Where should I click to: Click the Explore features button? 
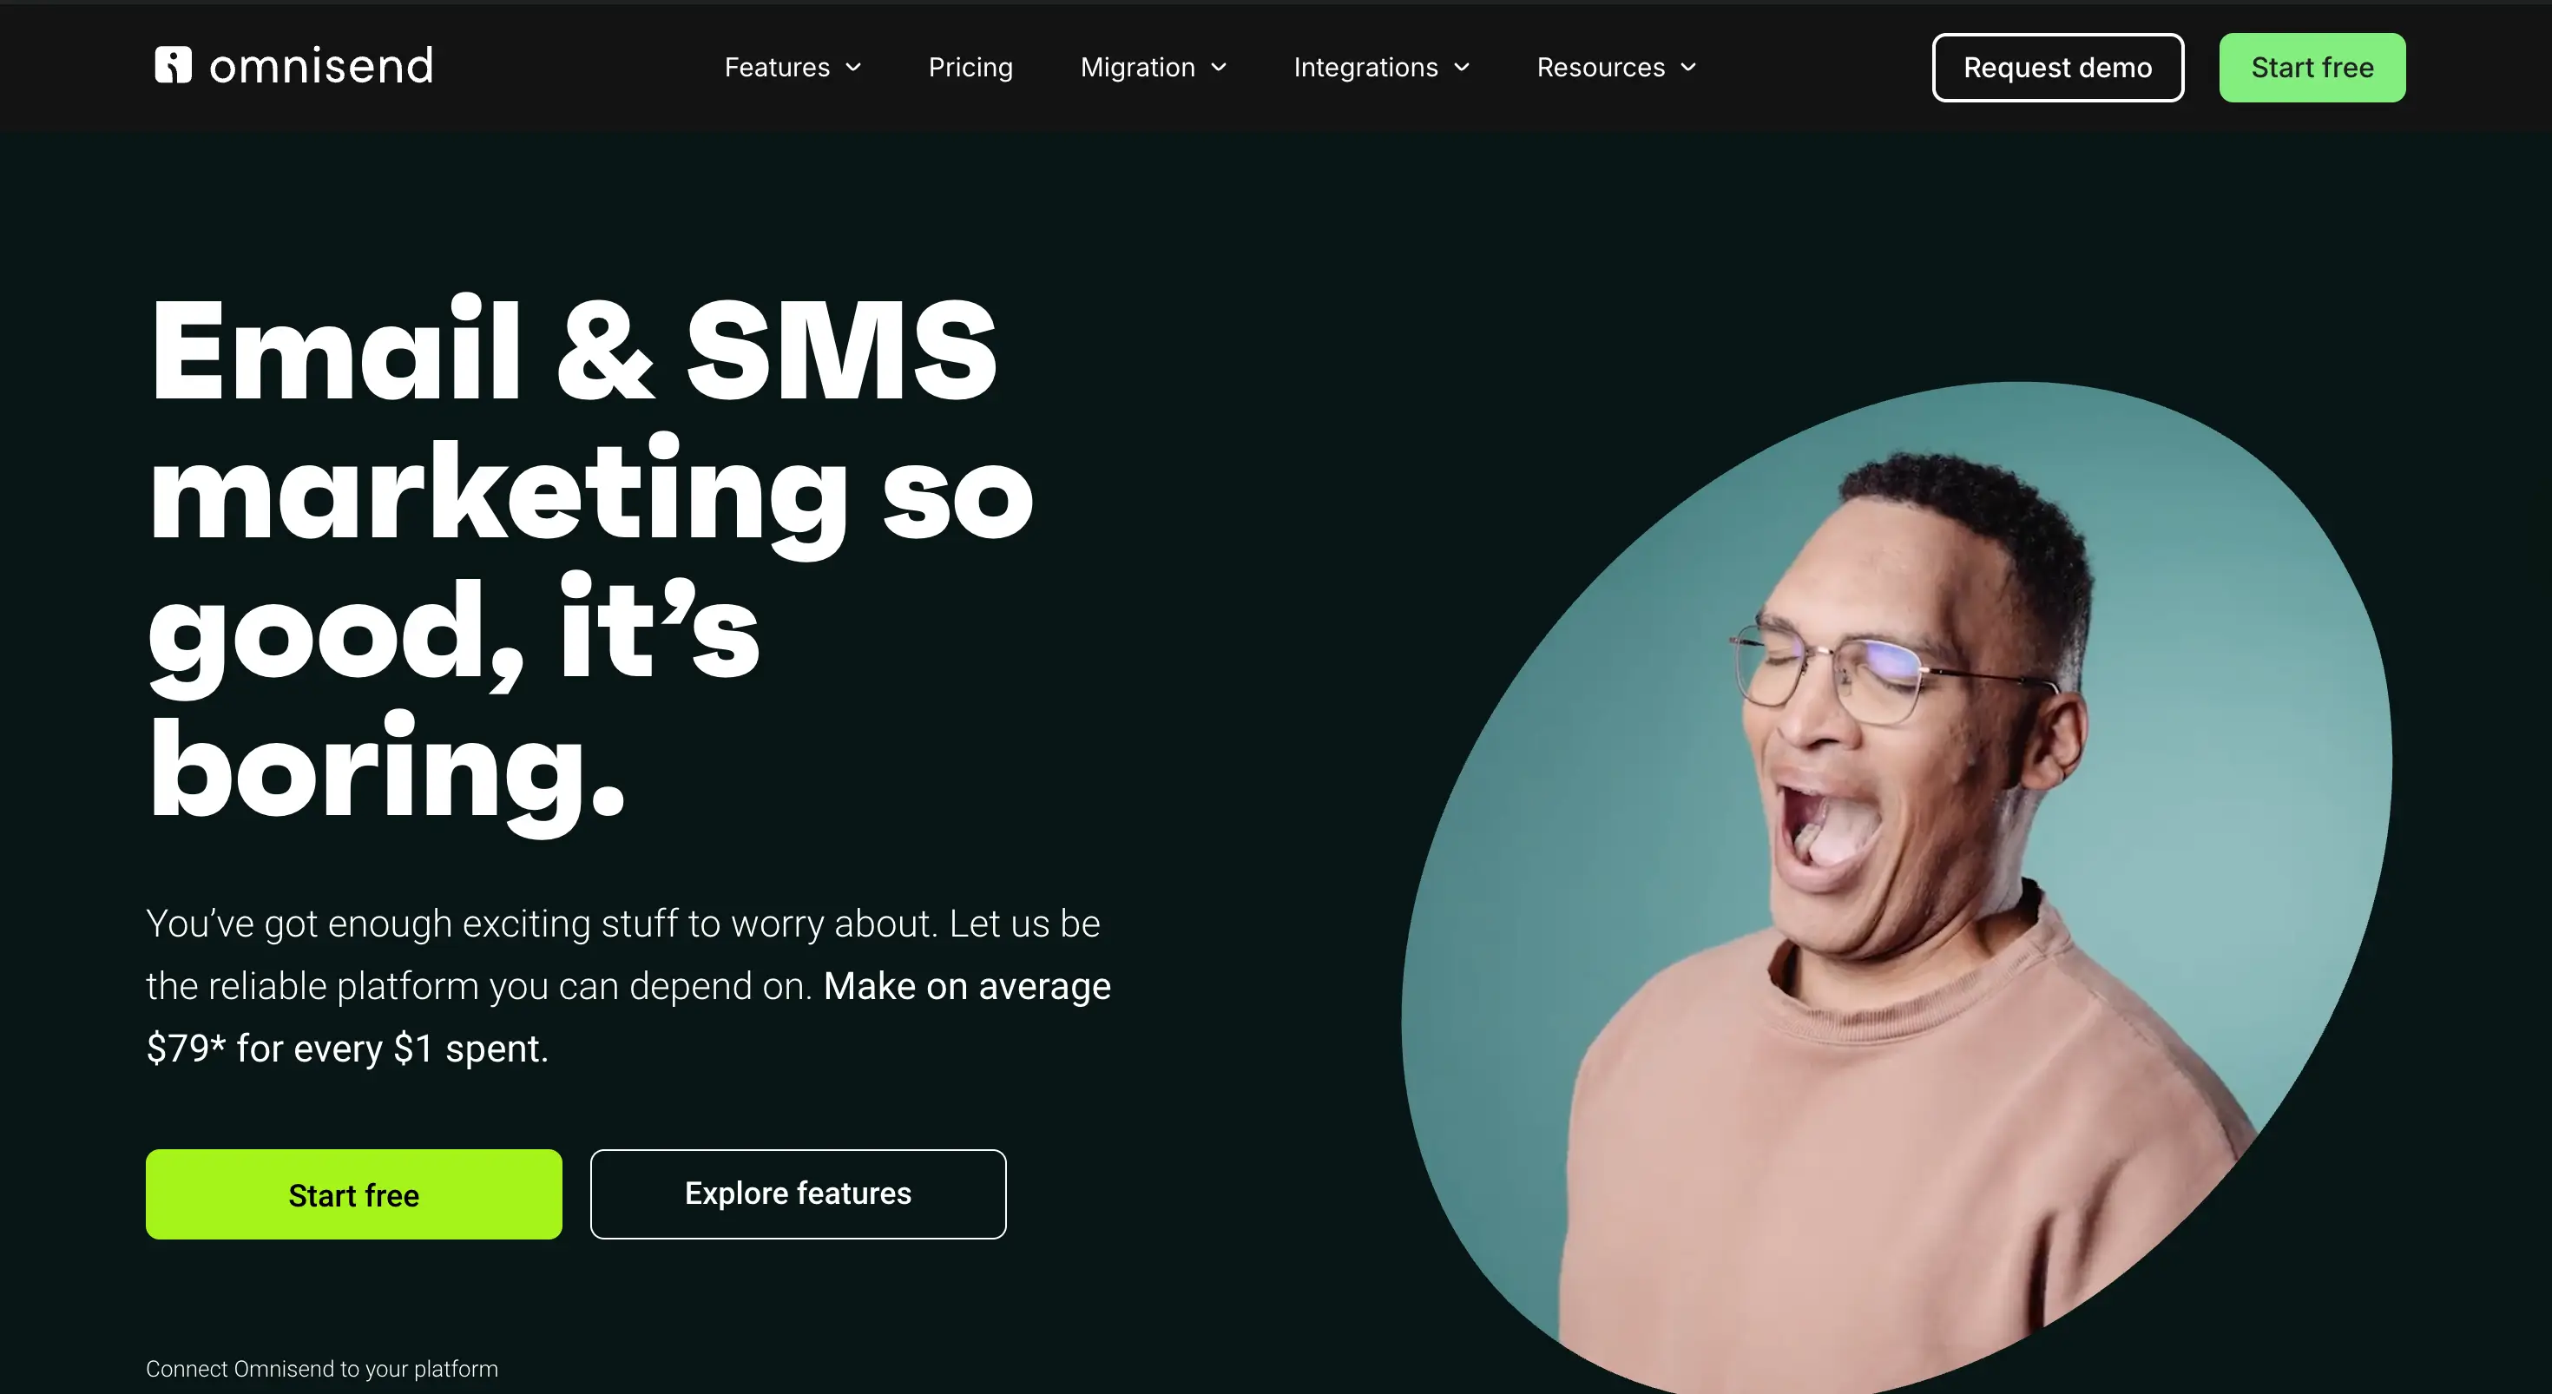coord(798,1193)
